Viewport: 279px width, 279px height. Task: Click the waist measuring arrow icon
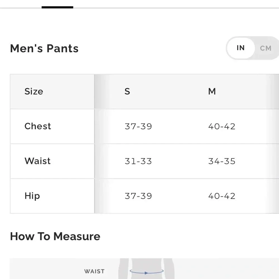pyautogui.click(x=147, y=272)
